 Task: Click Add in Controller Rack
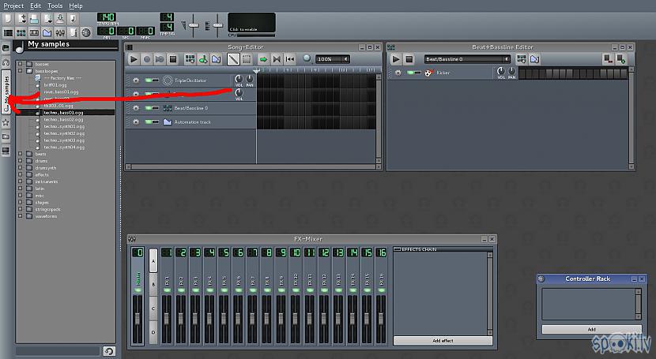(591, 329)
